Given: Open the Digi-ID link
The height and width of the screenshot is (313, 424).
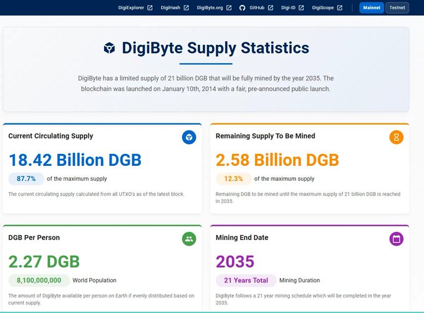Looking at the screenshot, I should coord(288,7).
